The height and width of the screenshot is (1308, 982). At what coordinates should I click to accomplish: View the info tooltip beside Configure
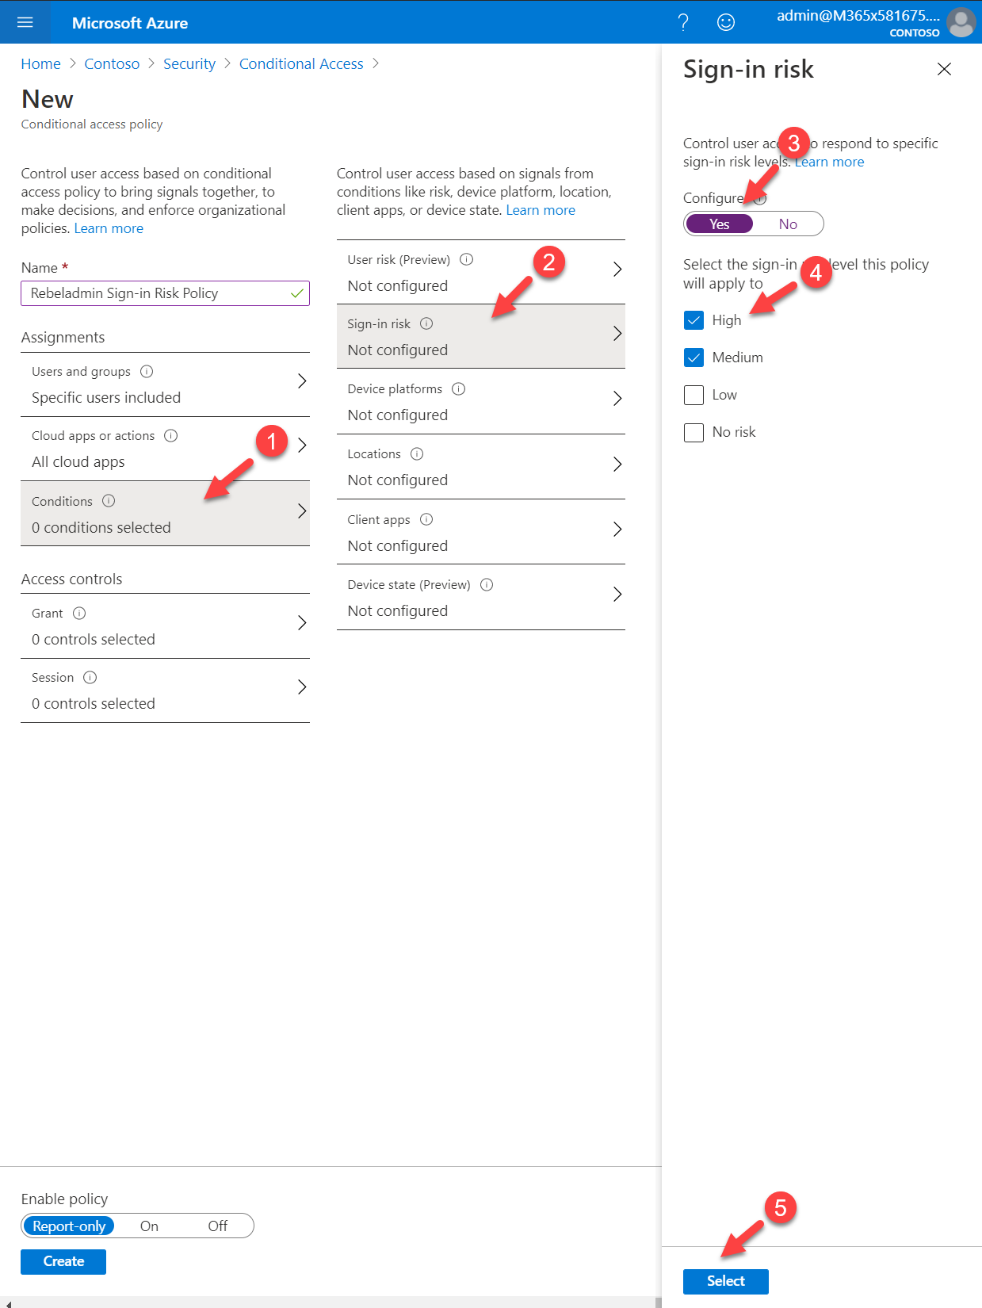tap(760, 198)
